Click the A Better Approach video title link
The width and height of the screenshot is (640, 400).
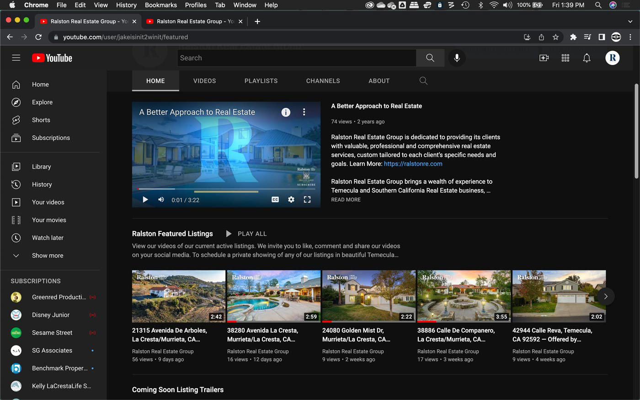coord(377,106)
